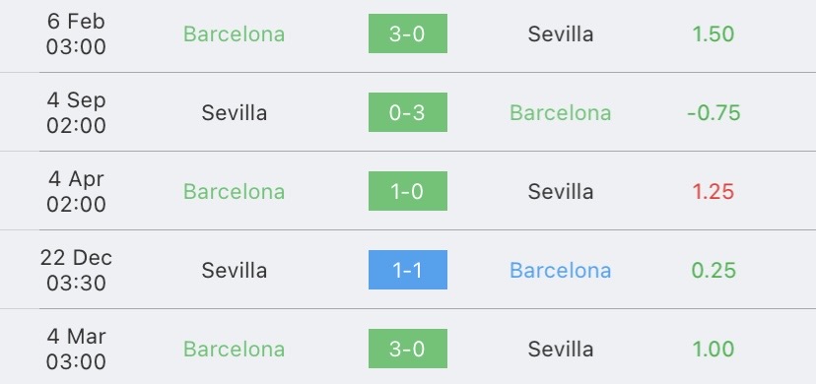Open the 3-0 score on 6 Feb
Screen dimensions: 816x384
pos(407,33)
